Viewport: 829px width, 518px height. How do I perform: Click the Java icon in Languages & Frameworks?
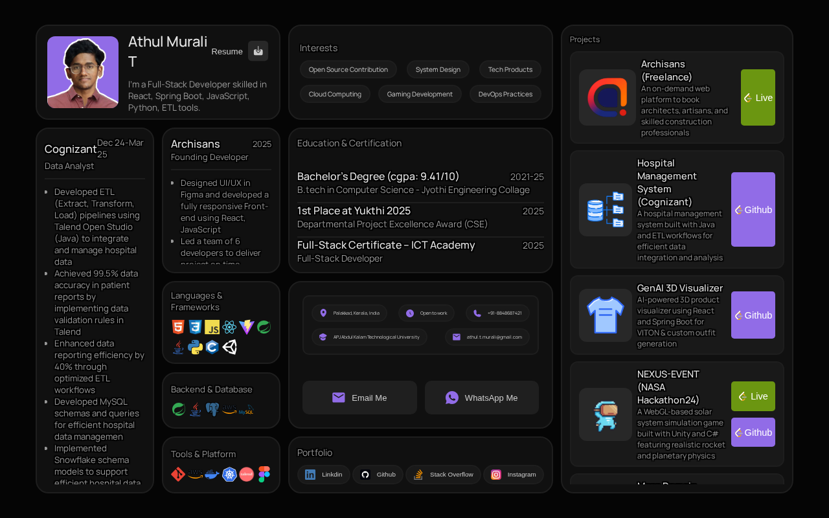coord(178,348)
